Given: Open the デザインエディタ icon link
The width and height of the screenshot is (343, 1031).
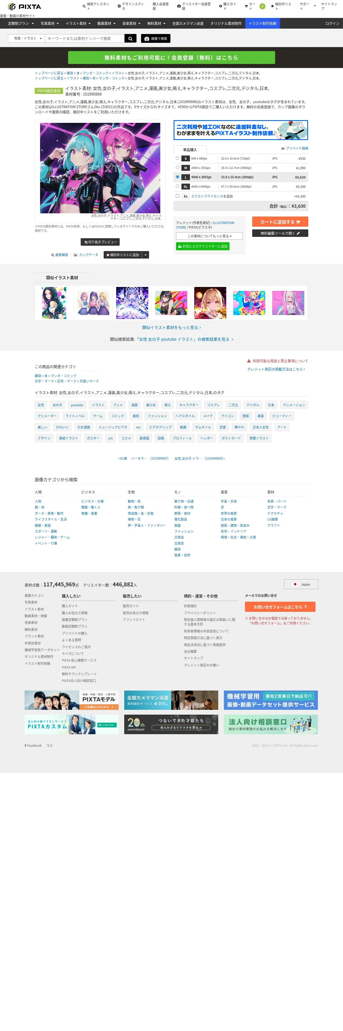Looking at the screenshot, I should pos(131,6).
